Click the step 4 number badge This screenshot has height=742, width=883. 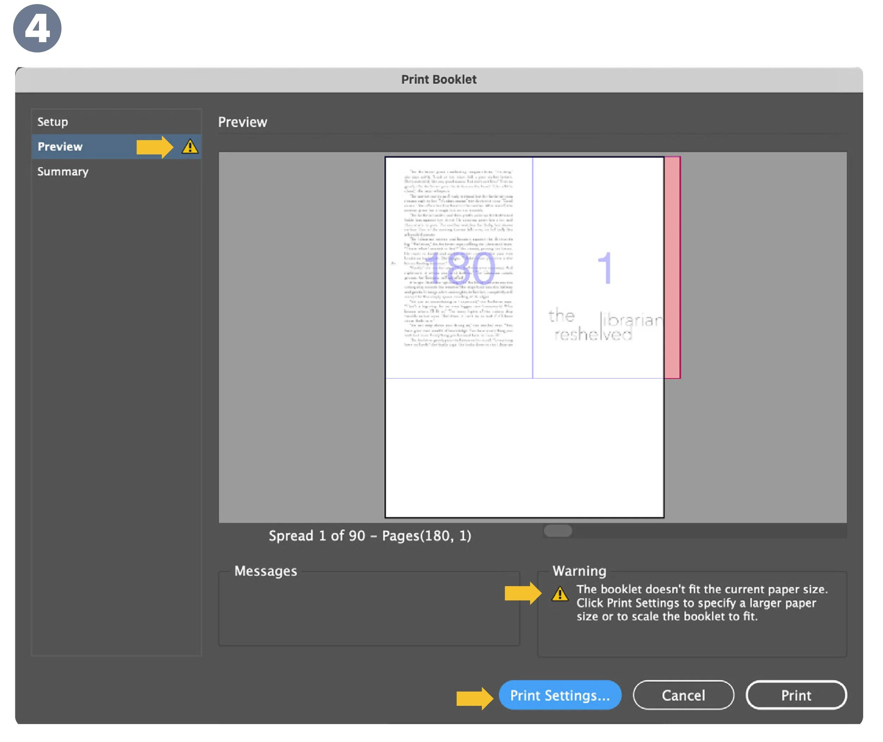tap(37, 28)
